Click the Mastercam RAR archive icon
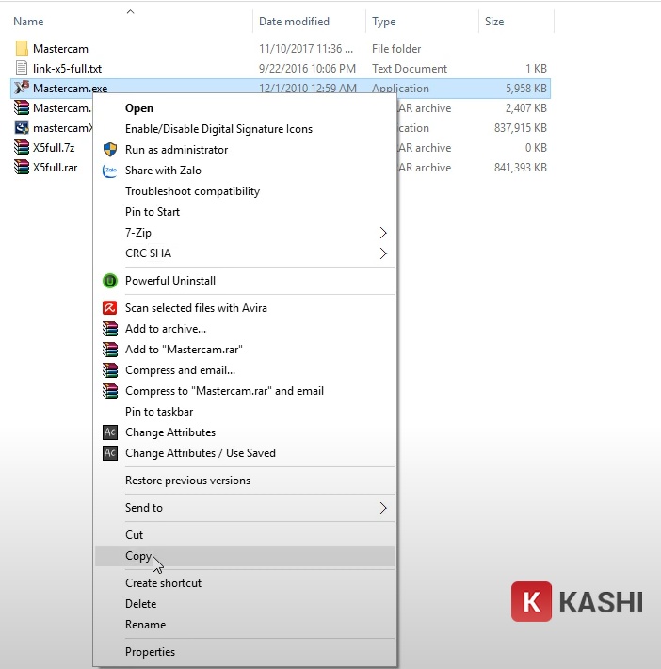This screenshot has height=669, width=661. 22,107
